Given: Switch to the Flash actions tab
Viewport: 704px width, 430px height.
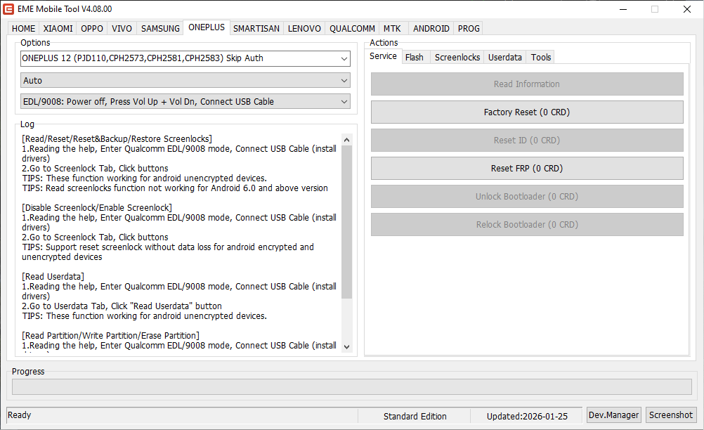Looking at the screenshot, I should coord(415,58).
